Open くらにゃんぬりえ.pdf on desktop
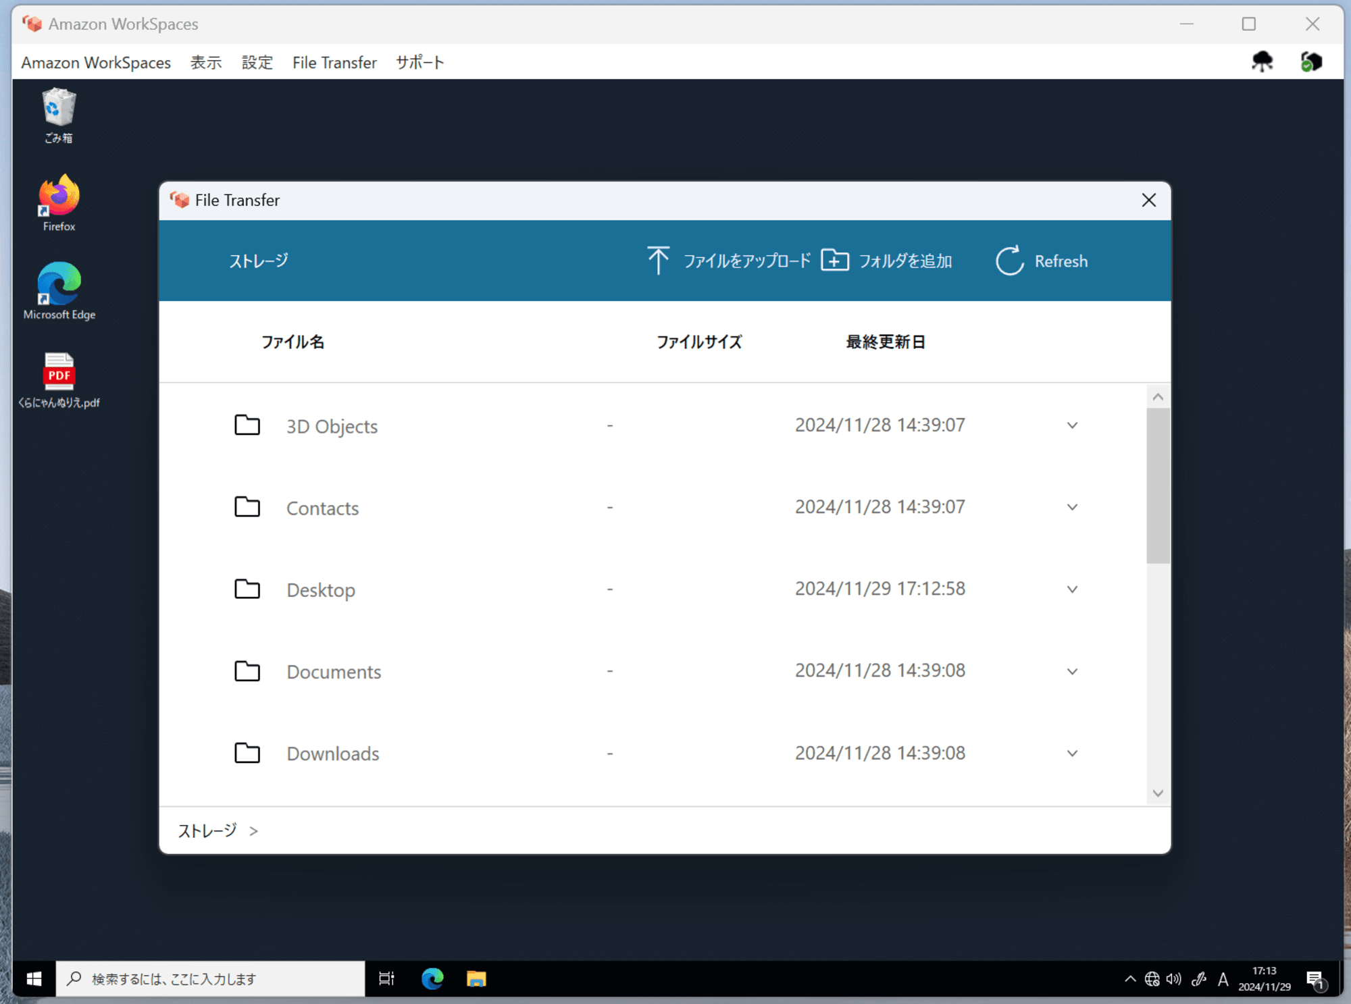Viewport: 1351px width, 1004px height. [x=58, y=375]
